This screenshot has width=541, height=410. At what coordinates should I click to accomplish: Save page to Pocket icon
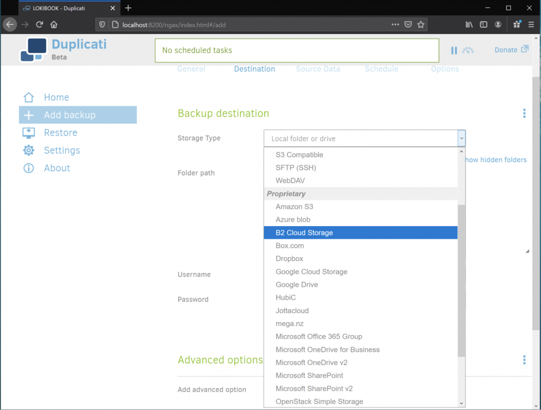coord(408,24)
